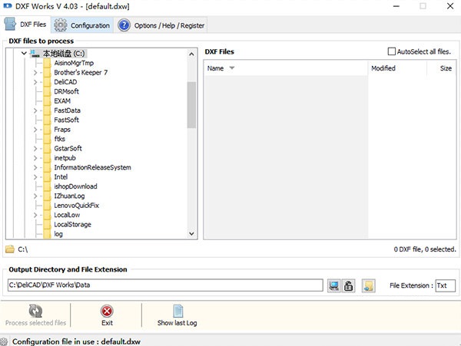
Task: Sort file list by Name column header
Action: 216,68
